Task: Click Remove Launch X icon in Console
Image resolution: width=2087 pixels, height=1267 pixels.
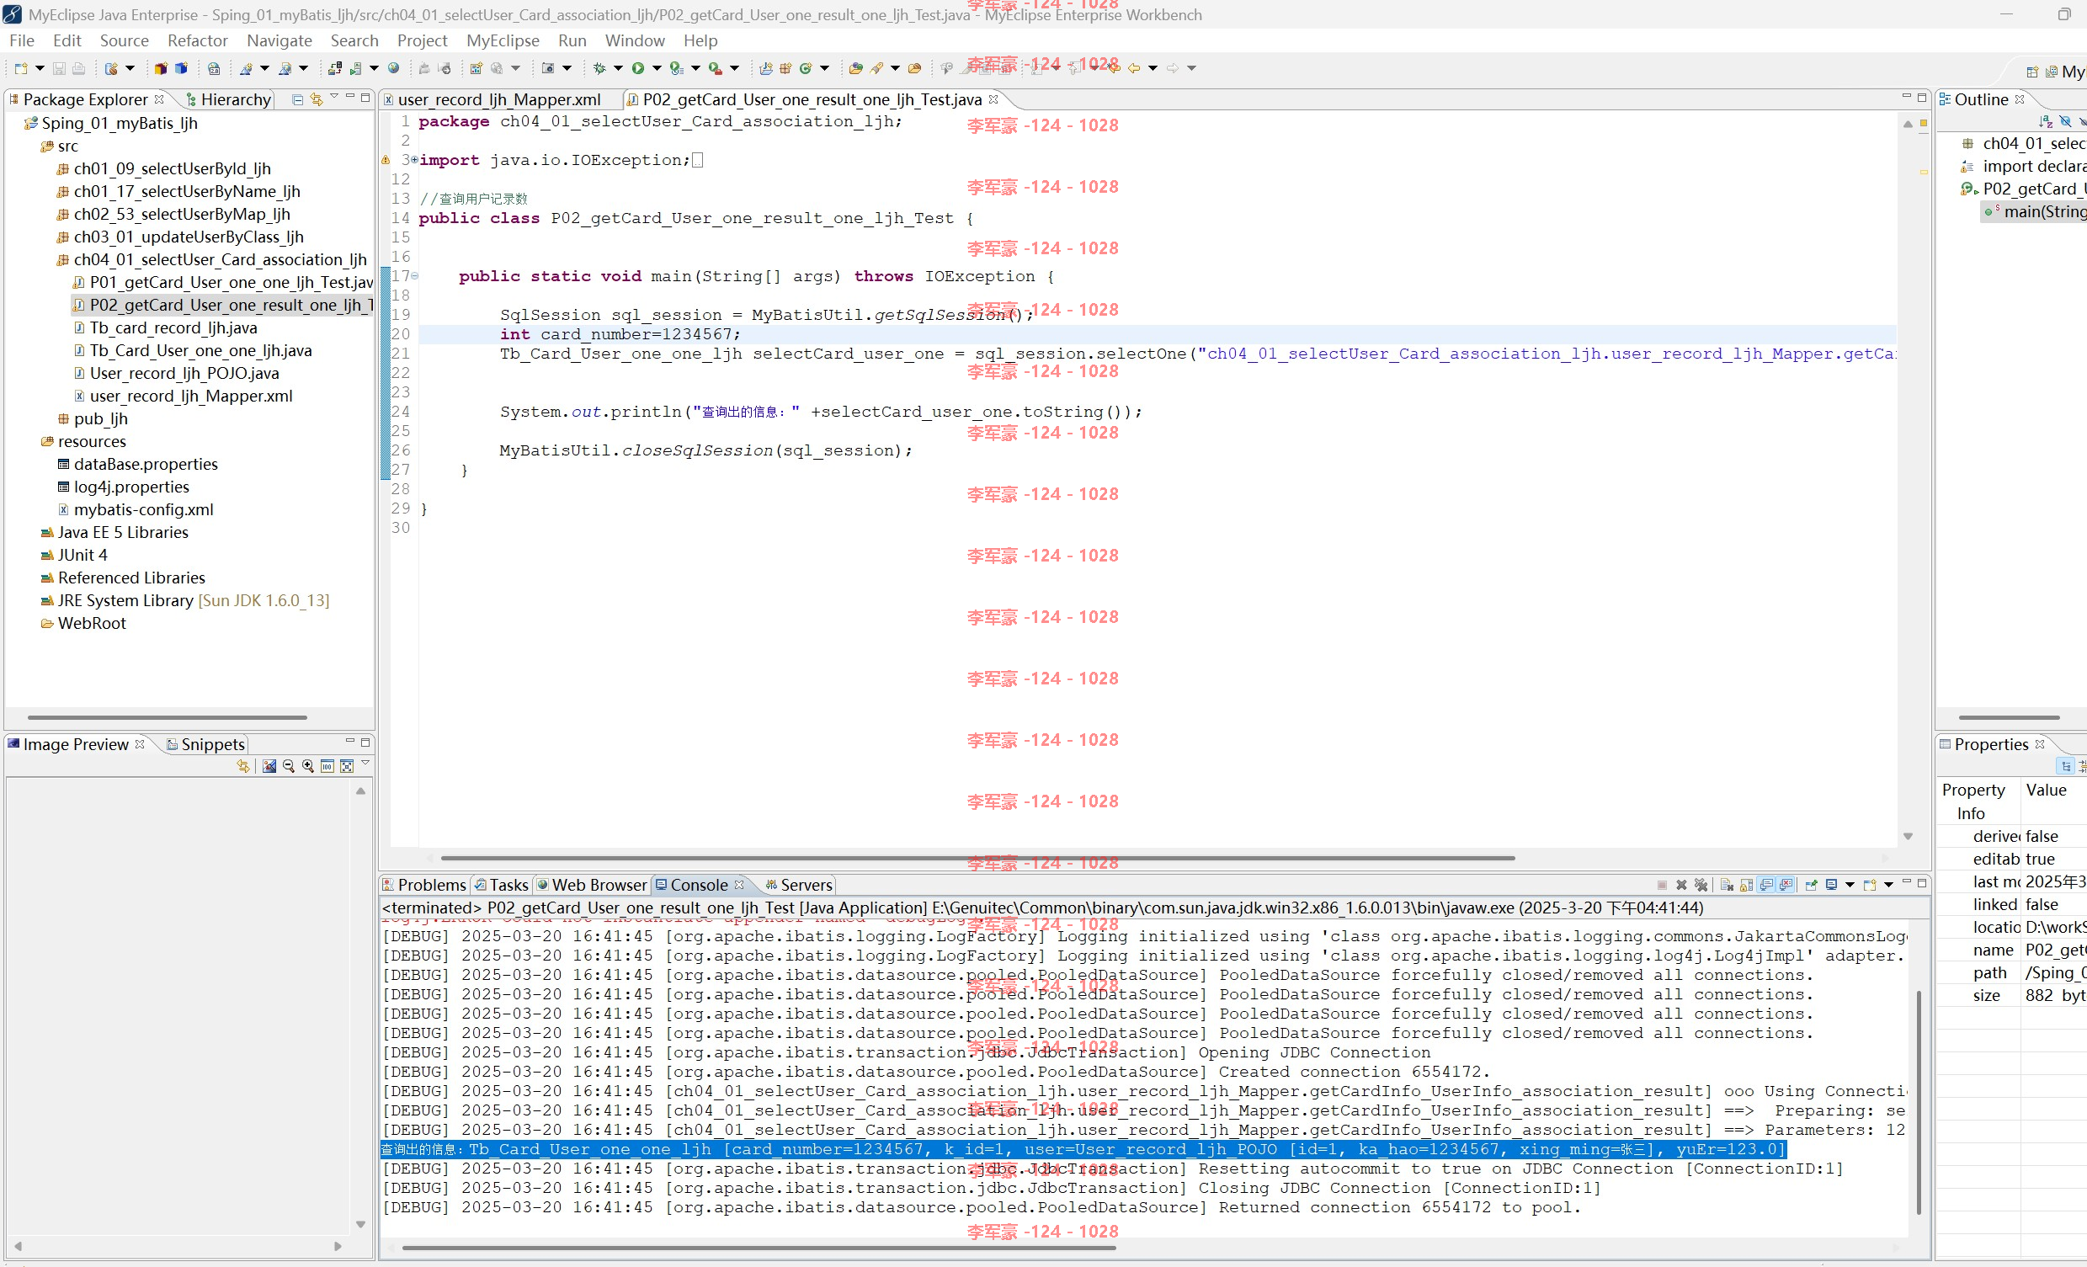Action: pos(1681,885)
